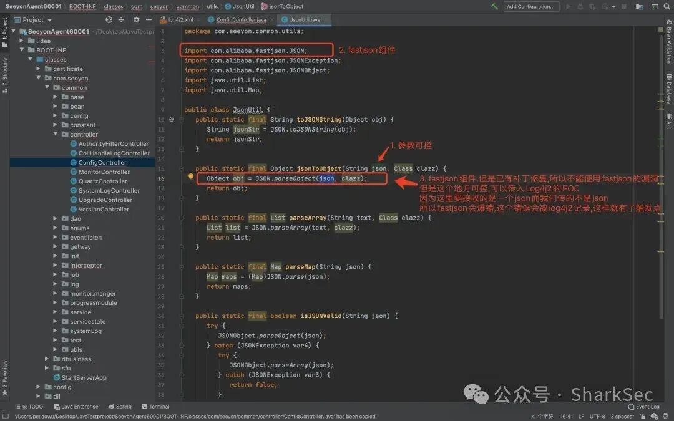
Task: Open the Event Log panel
Action: pos(643,407)
